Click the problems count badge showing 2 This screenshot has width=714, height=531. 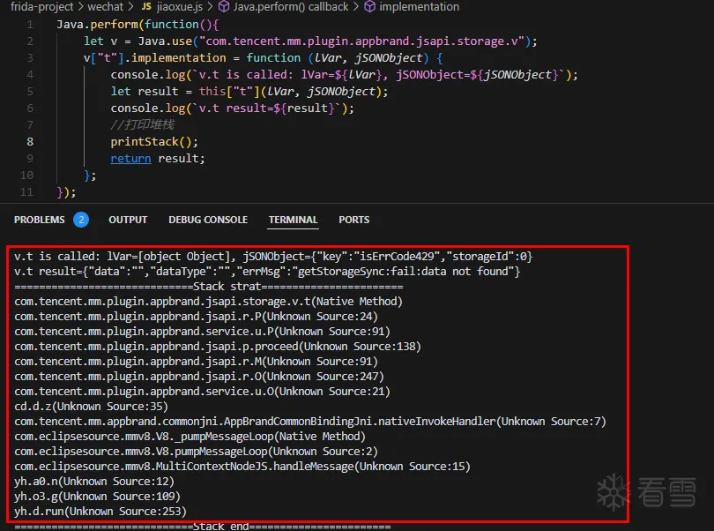click(81, 220)
